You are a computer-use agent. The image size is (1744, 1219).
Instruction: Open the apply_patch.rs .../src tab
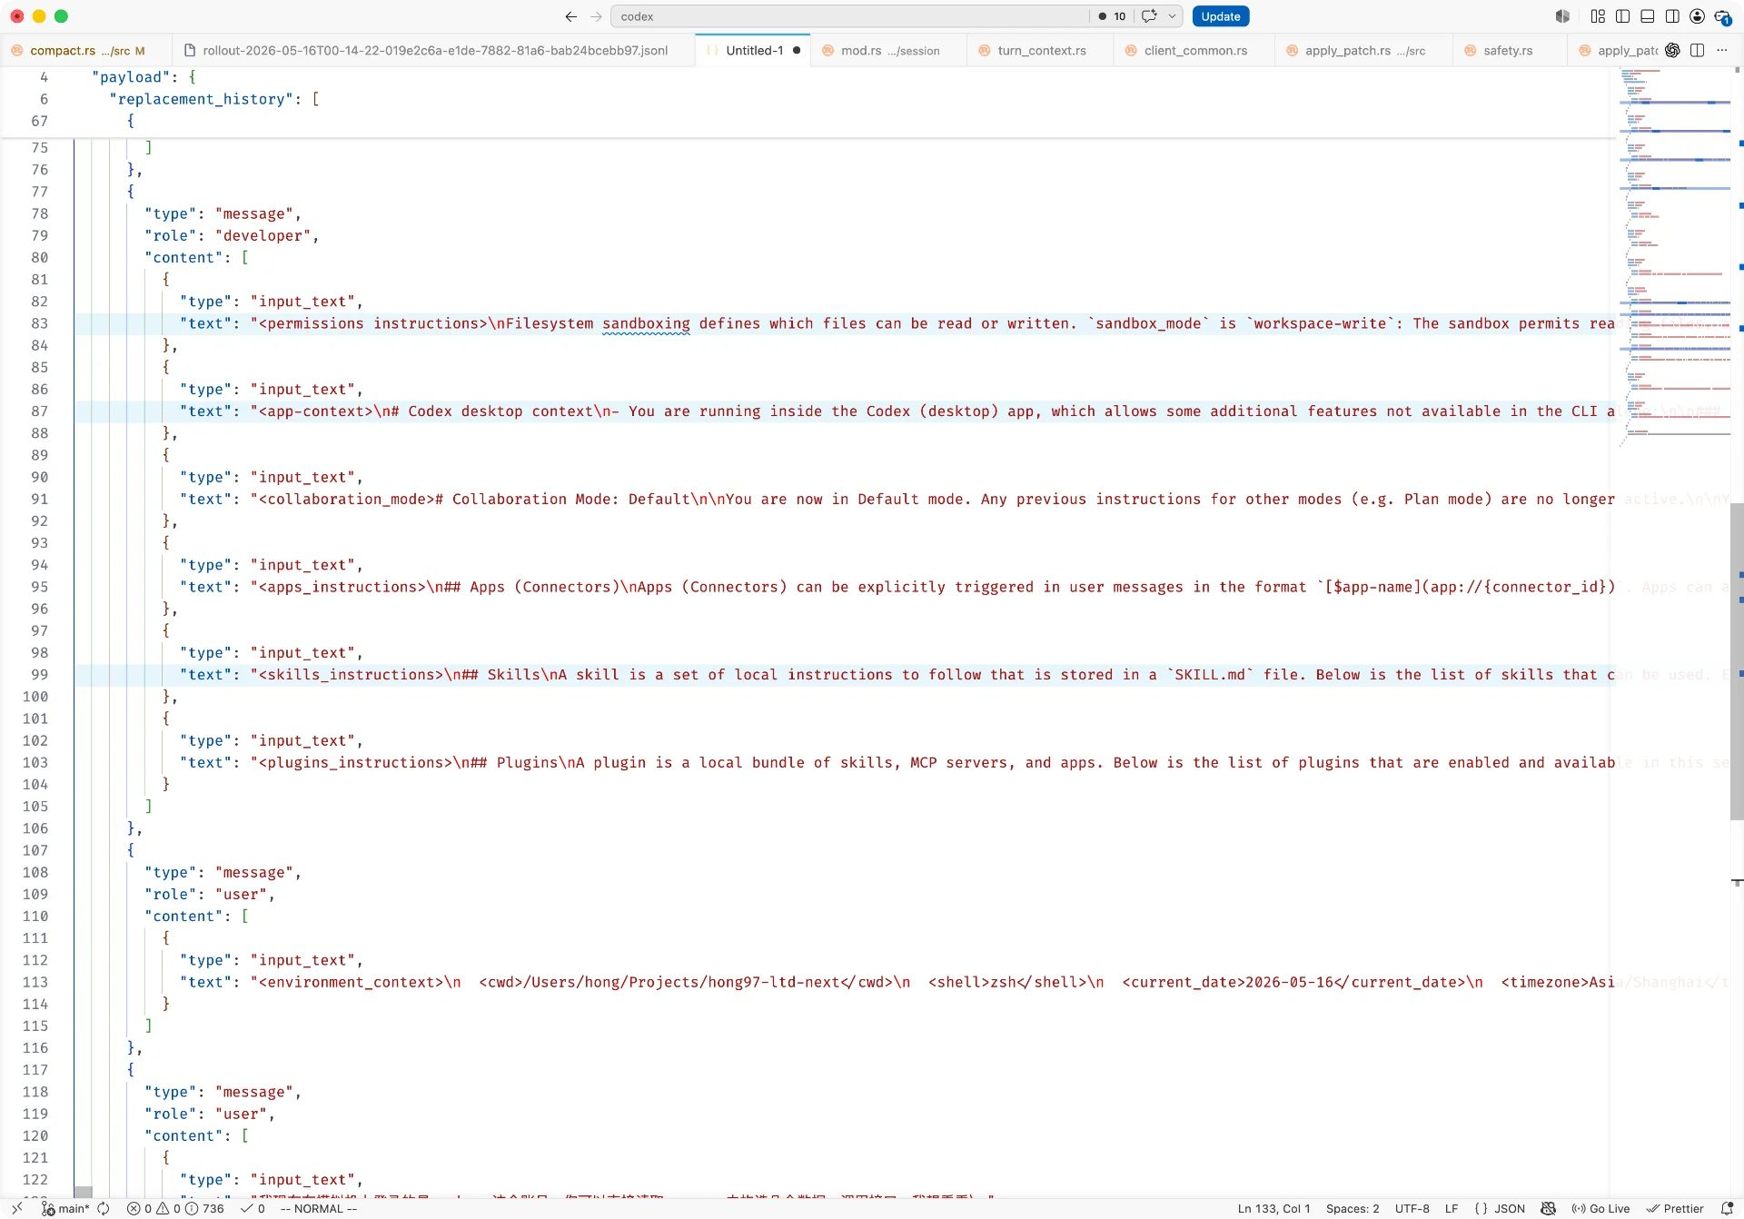click(1364, 51)
